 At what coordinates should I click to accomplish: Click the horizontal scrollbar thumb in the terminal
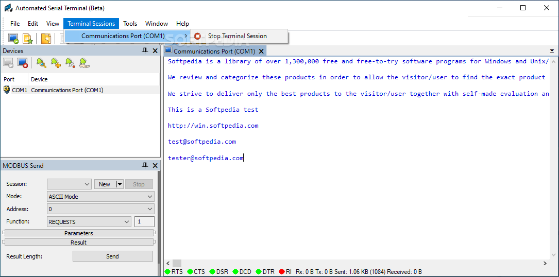177,264
